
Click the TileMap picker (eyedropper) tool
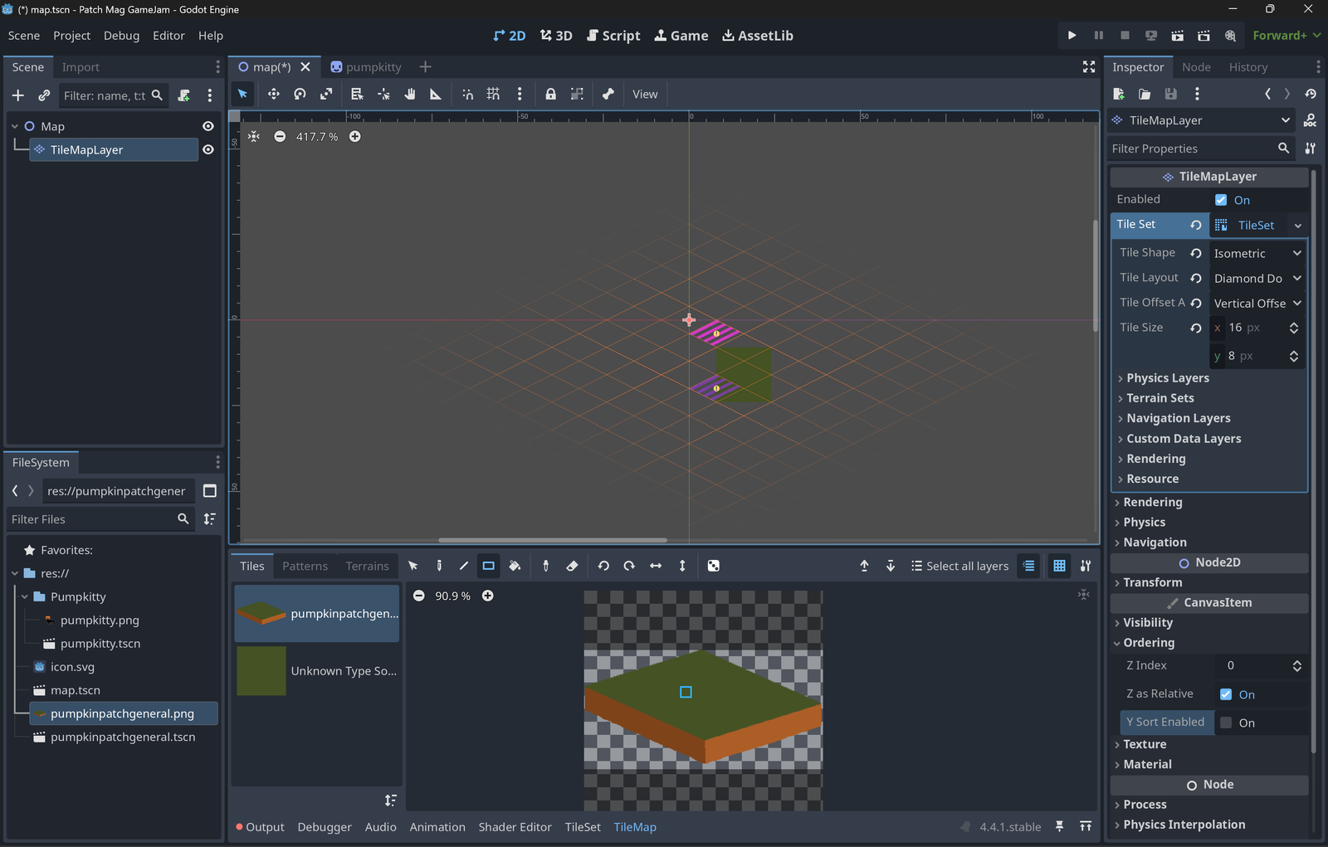pos(545,566)
